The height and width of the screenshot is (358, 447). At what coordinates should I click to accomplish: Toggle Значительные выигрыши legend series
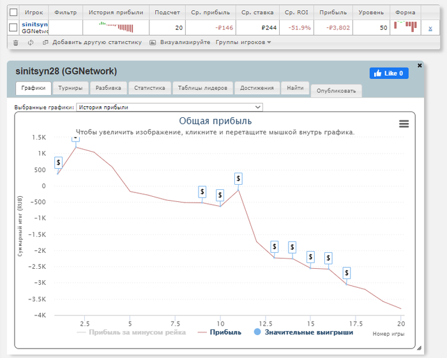pos(303,332)
